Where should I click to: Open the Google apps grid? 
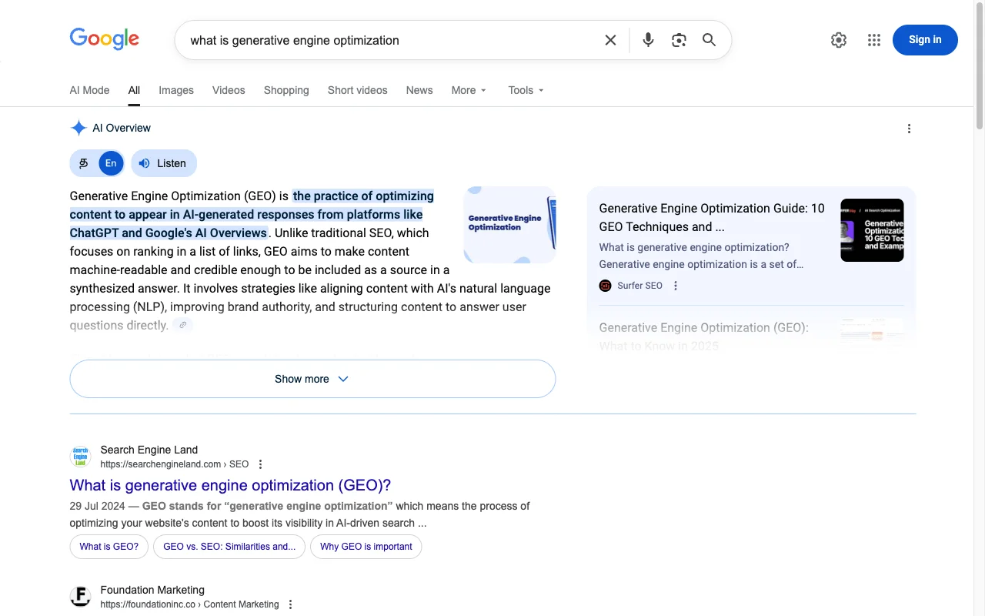pyautogui.click(x=873, y=39)
